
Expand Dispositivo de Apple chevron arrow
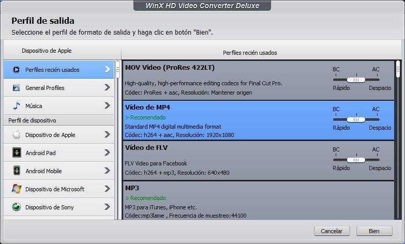tap(107, 134)
